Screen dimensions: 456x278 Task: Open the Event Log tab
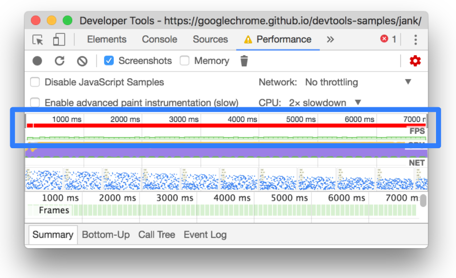pyautogui.click(x=205, y=235)
